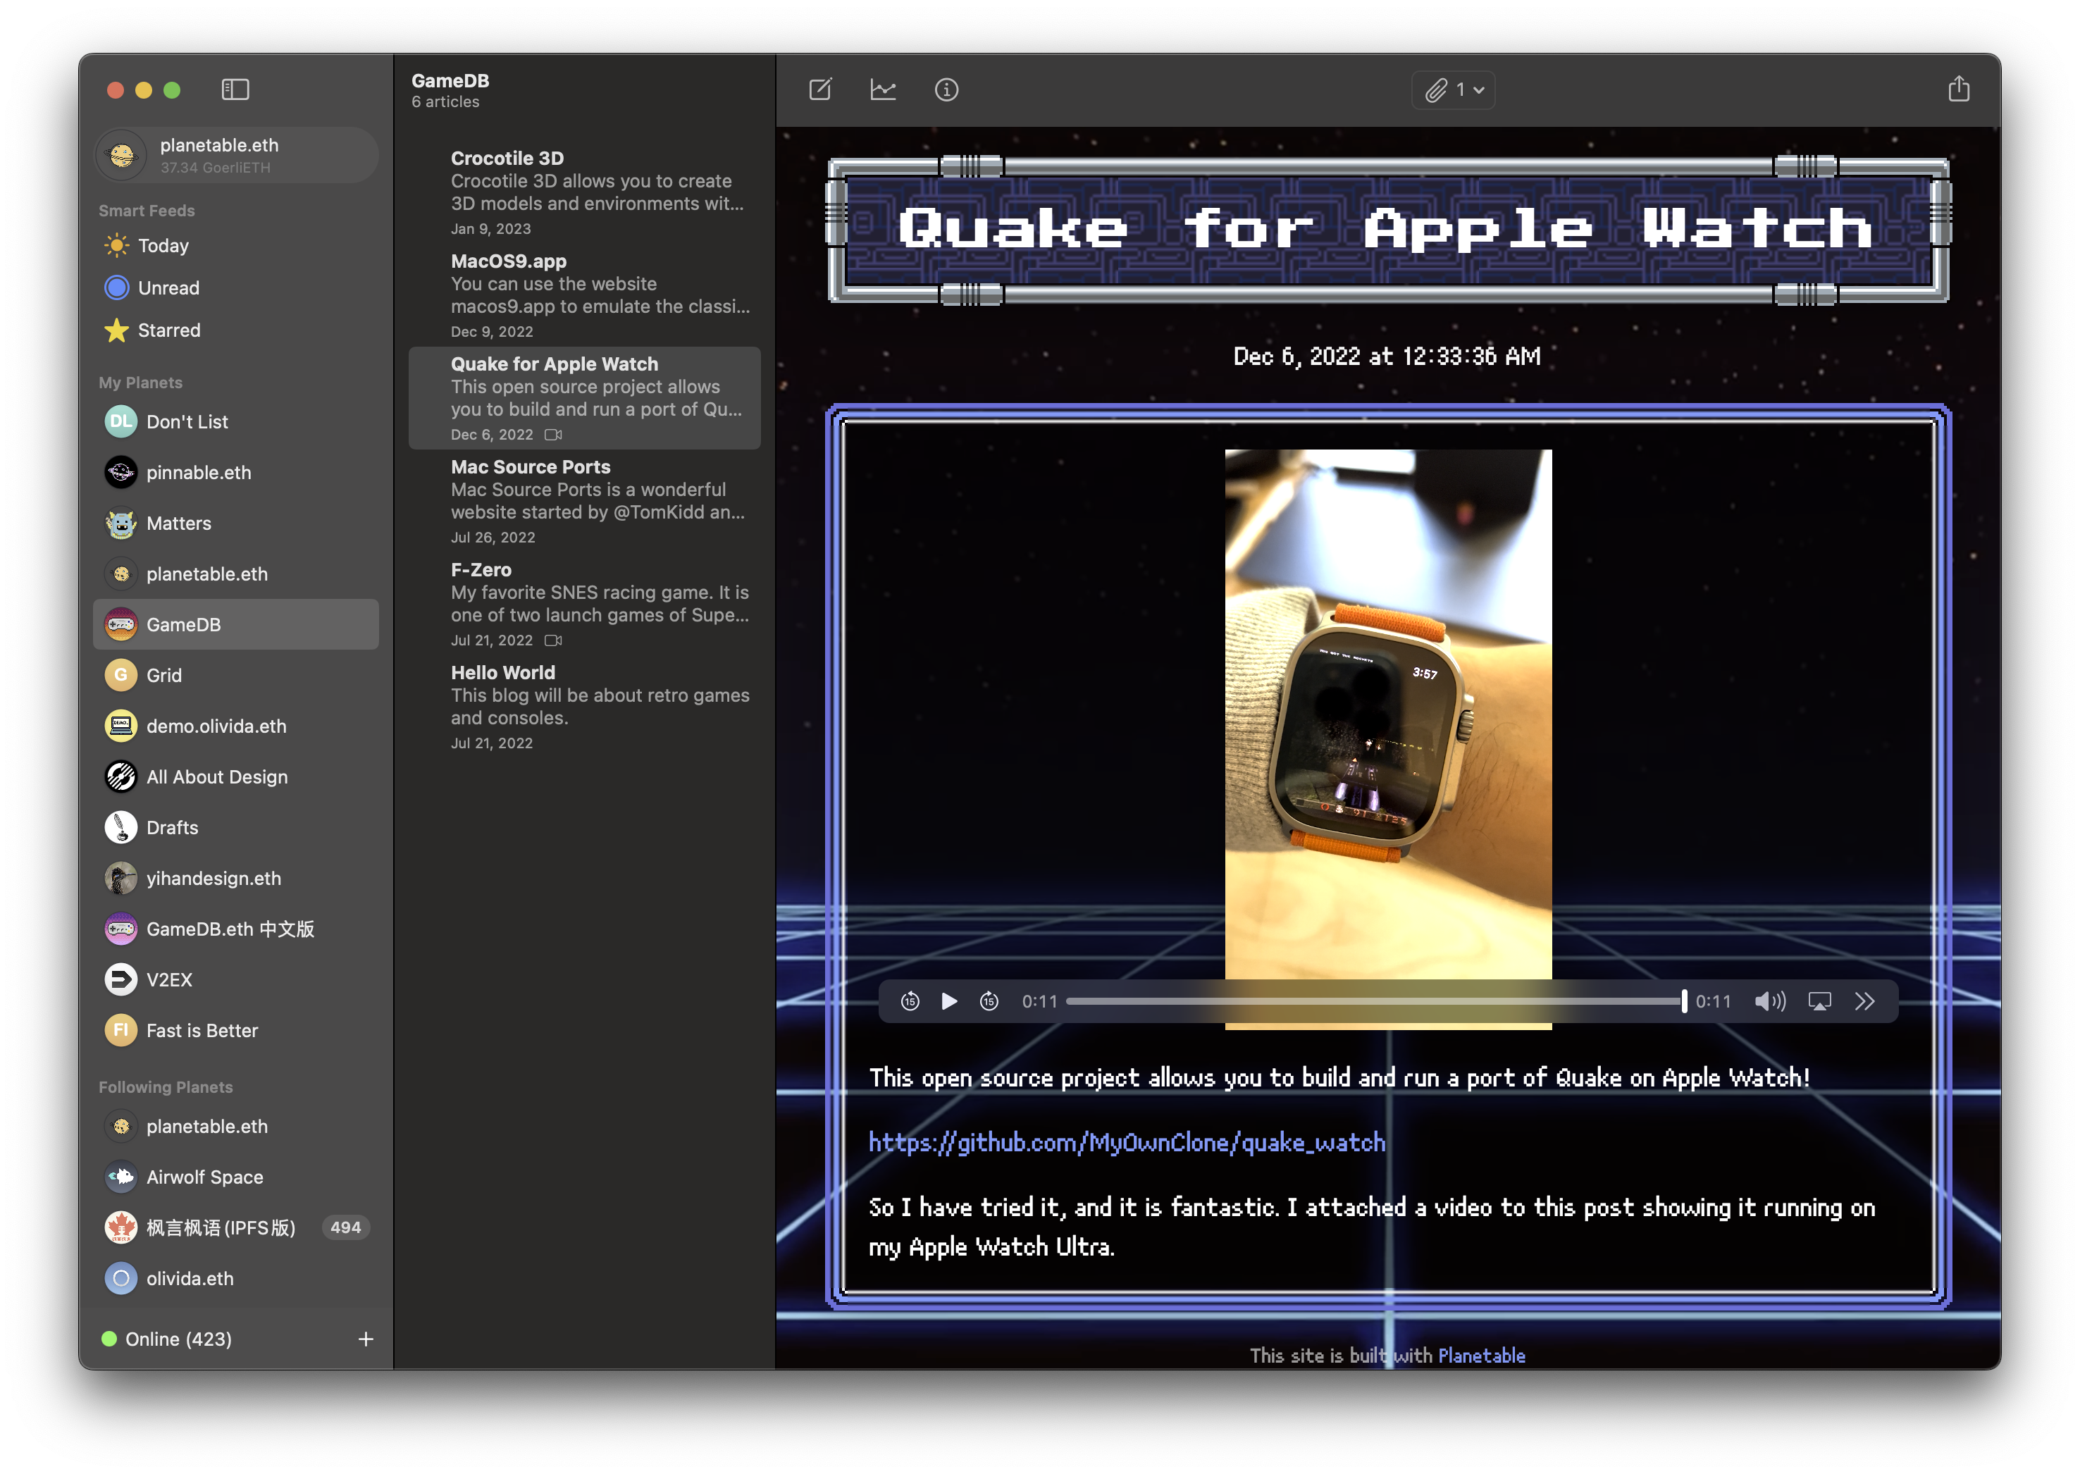This screenshot has height=1474, width=2080.
Task: Skip back 15 seconds in the video
Action: coord(910,1001)
